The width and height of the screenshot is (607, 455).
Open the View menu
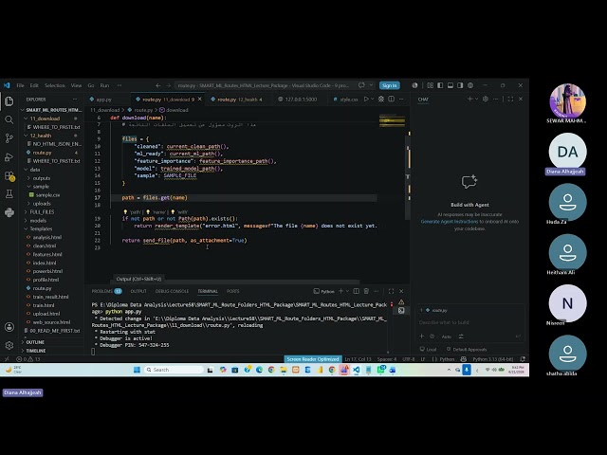[76, 85]
